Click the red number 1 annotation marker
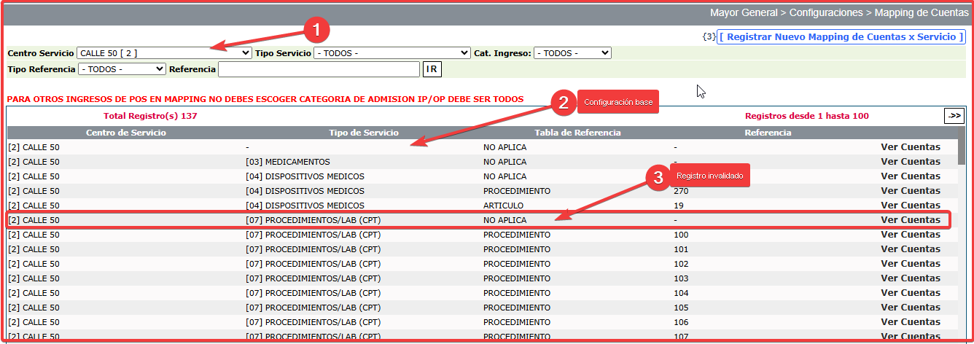This screenshot has width=974, height=344. (316, 31)
